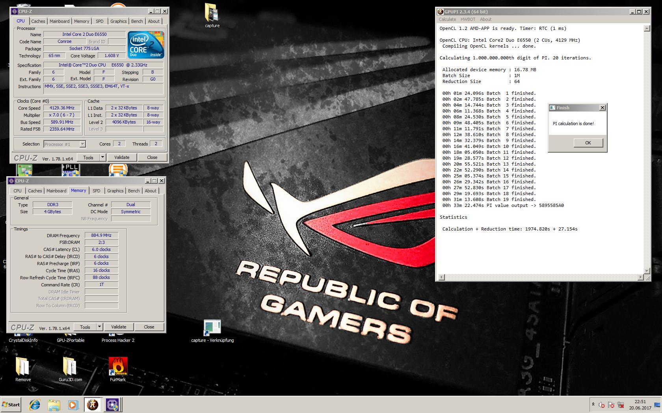Open the SPD tab in the top CPU-Z window
662x413 pixels.
click(100, 21)
